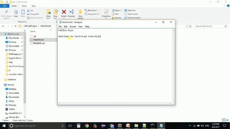Click the red Delete icon
The width and height of the screenshot is (230, 129).
64,12
